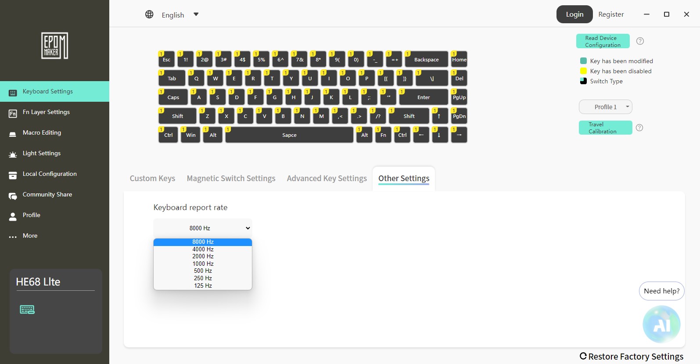Select the Other Settings tab

(404, 178)
